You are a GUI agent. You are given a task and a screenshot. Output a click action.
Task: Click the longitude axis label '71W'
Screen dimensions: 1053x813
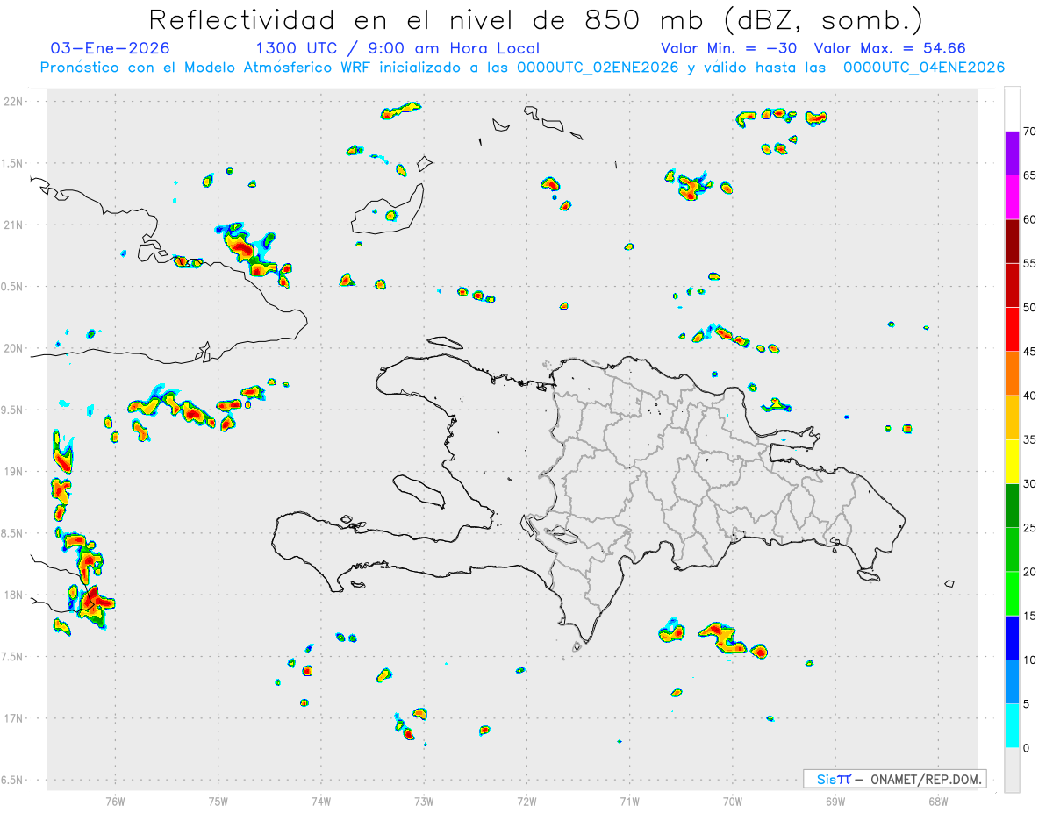tap(629, 800)
